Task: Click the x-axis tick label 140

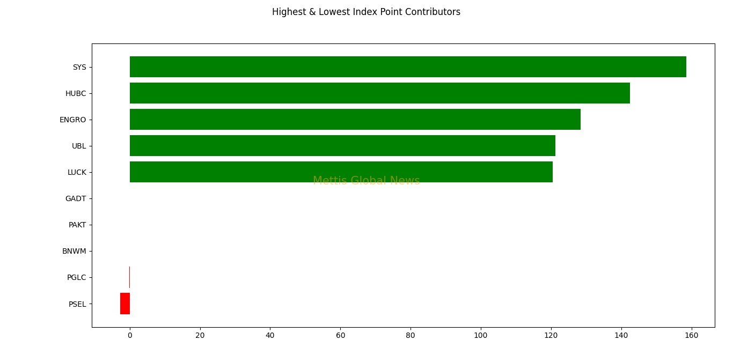Action: click(x=621, y=336)
